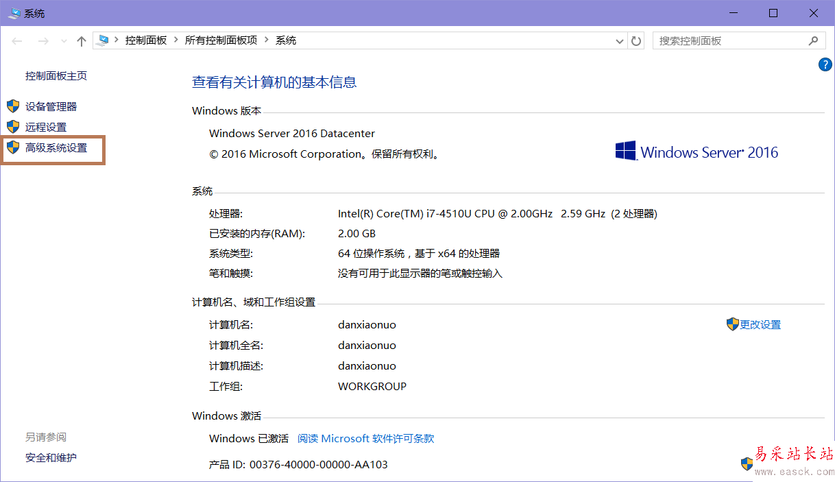Click the computer icon in address bar
The height and width of the screenshot is (482, 835).
[x=104, y=40]
